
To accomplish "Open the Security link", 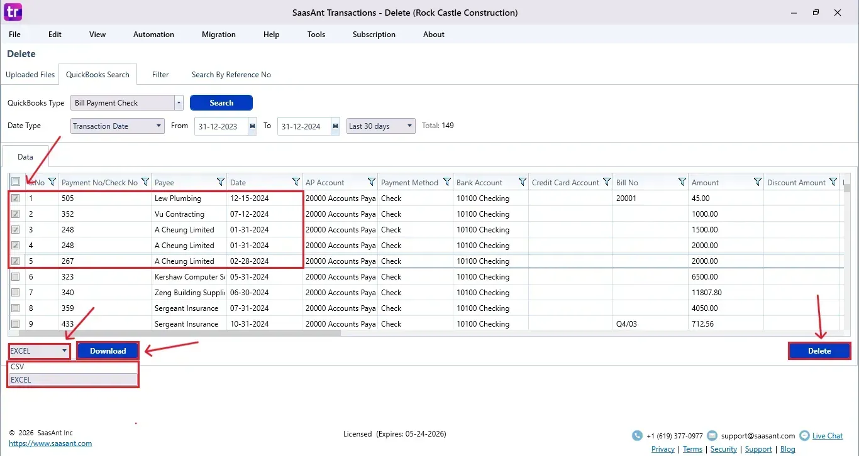I will coord(724,449).
